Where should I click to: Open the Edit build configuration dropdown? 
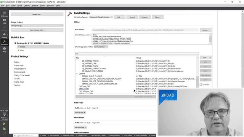click(x=101, y=17)
